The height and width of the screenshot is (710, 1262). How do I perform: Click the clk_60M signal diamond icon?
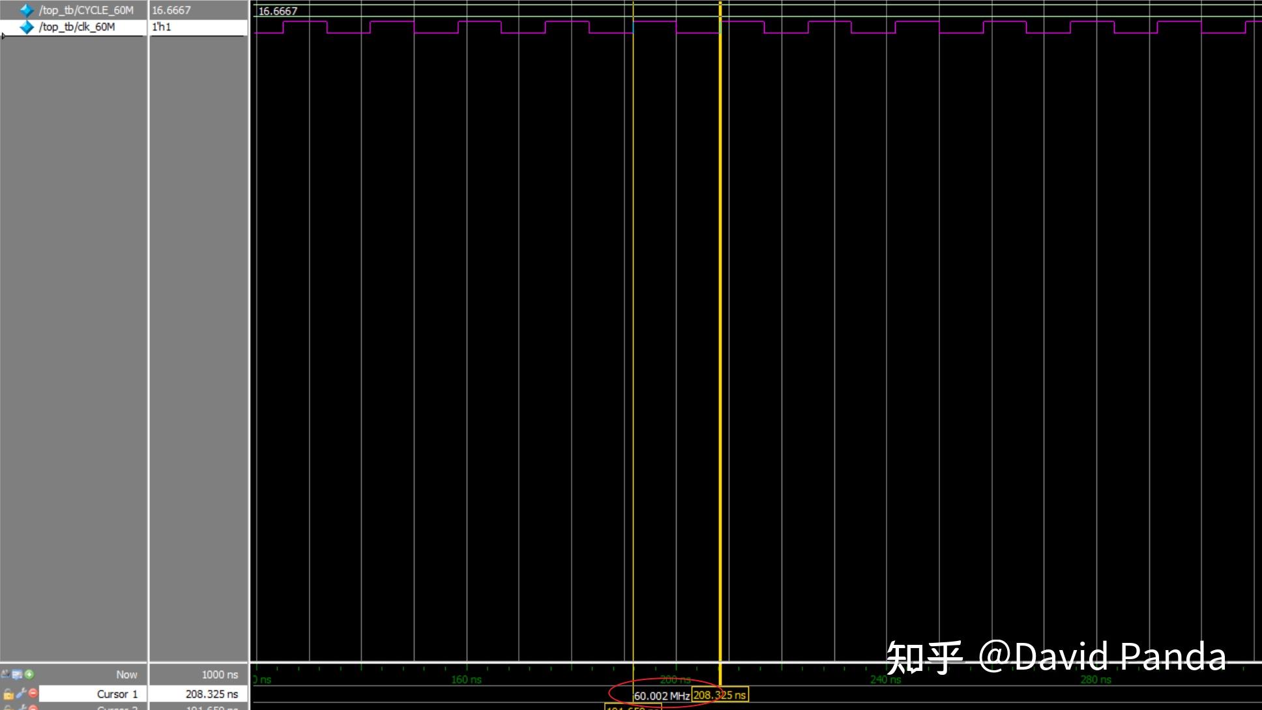26,27
